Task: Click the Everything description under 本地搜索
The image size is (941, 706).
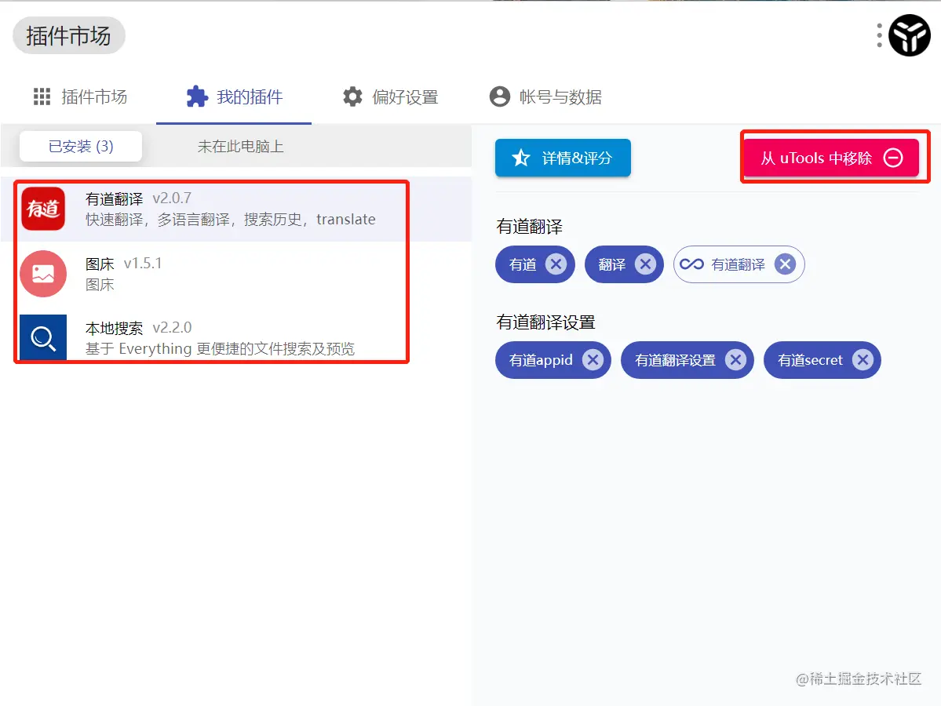Action: tap(220, 348)
